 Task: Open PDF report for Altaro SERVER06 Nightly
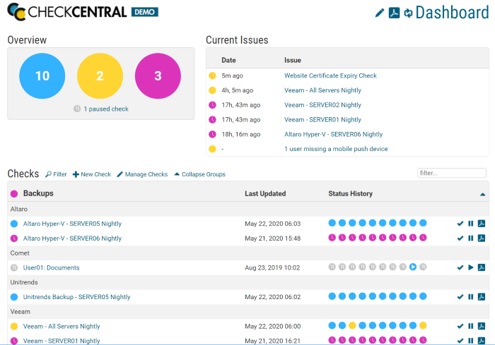click(482, 238)
